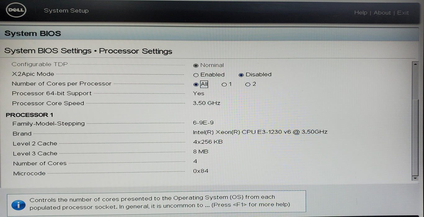
Task: Set X2Apic Mode to Disabled
Action: [241, 75]
